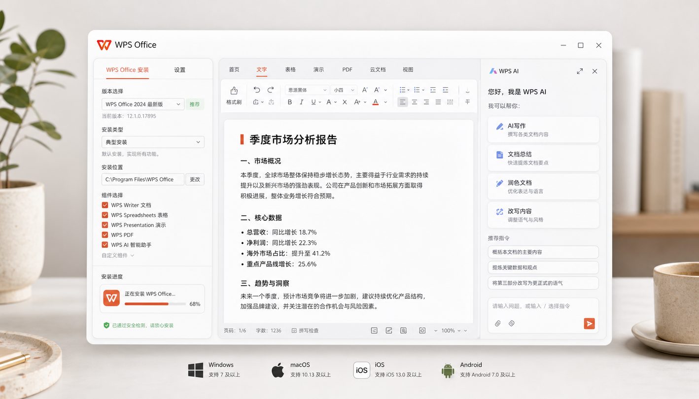
Task: Choose the 将第三部分改写为更正式的语气 command
Action: coord(543,283)
